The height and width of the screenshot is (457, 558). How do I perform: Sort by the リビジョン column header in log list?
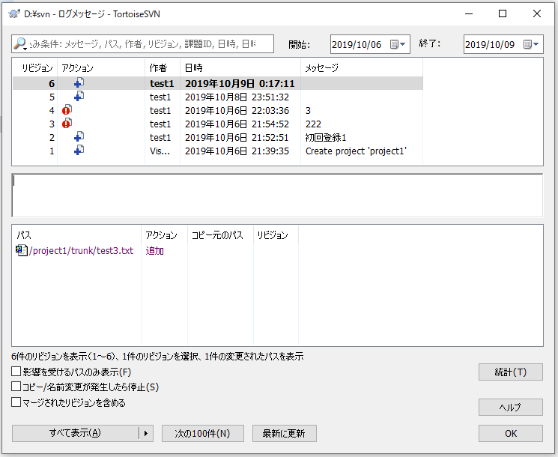tap(37, 67)
